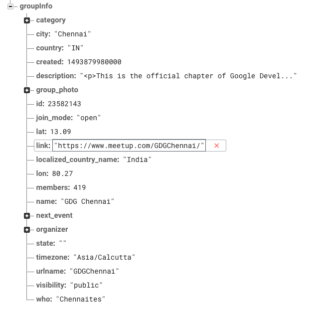325x314 pixels.
Task: Expand the group_photo node
Action: [x=27, y=90]
